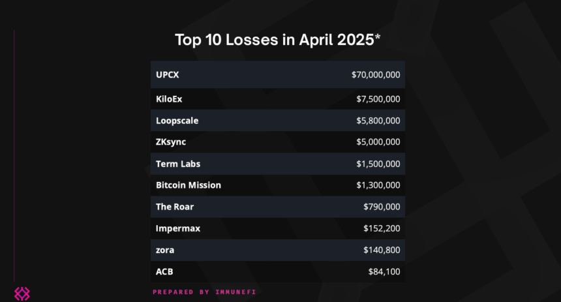The height and width of the screenshot is (302, 561).
Task: Select the $790,000 loss value
Action: click(x=382, y=207)
